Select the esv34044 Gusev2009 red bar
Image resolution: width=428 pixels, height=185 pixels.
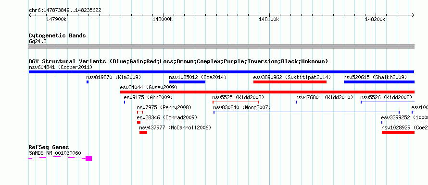pos(267,92)
